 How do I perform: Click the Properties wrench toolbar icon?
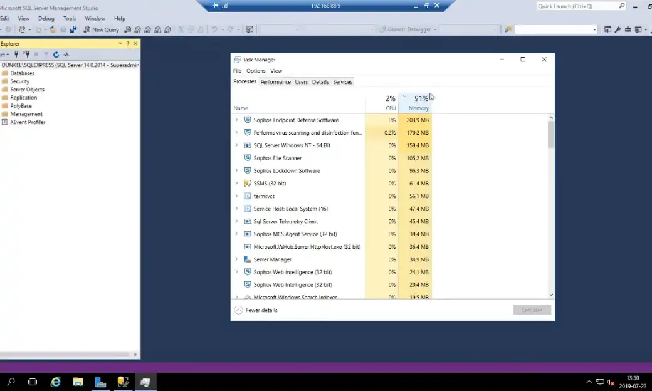point(618,29)
